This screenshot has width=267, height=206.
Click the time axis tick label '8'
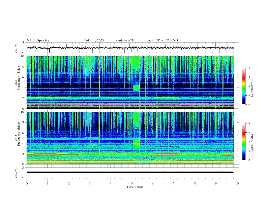(x=195, y=183)
